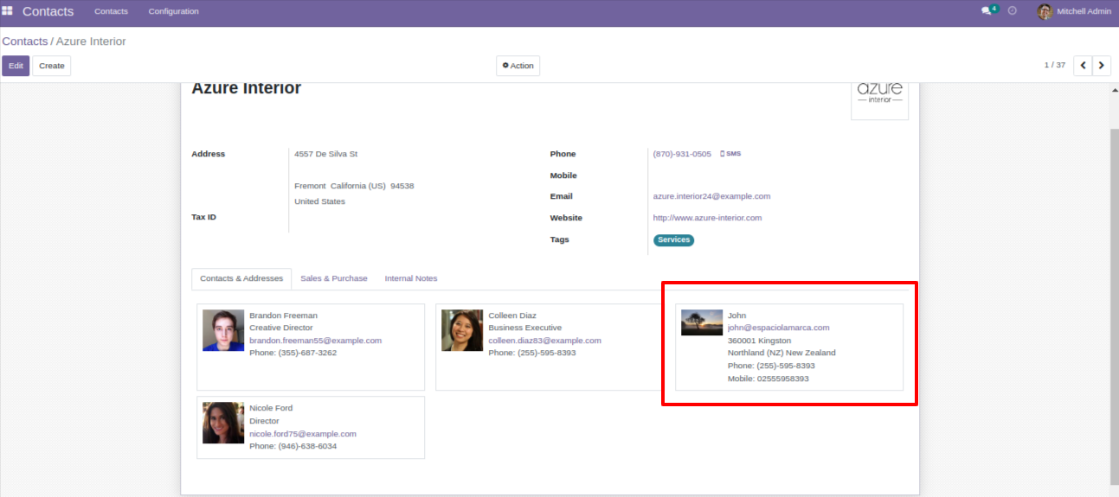Image resolution: width=1119 pixels, height=497 pixels.
Task: Open azure.interior24@example.com email link
Action: tap(711, 196)
